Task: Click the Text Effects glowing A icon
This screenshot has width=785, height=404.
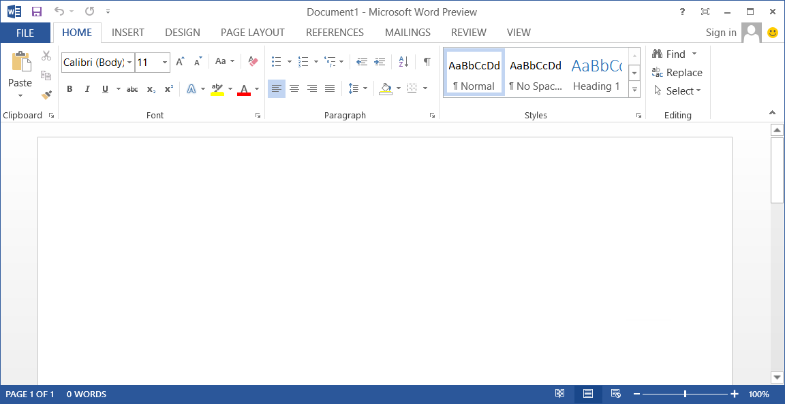Action: click(x=191, y=89)
